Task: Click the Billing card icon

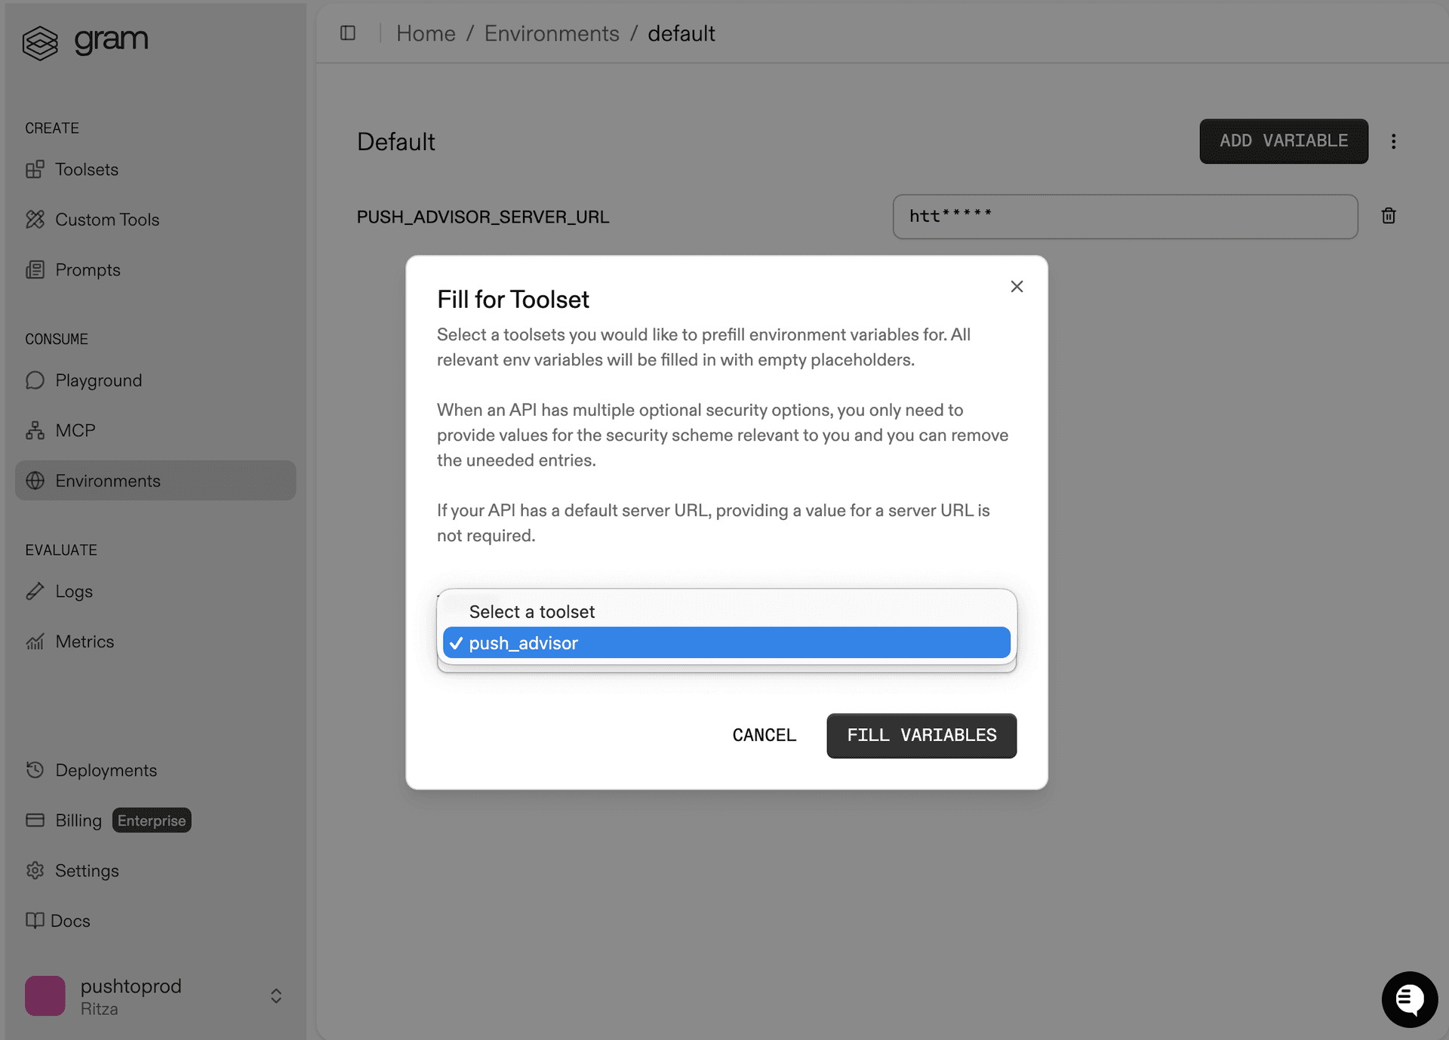Action: [35, 820]
